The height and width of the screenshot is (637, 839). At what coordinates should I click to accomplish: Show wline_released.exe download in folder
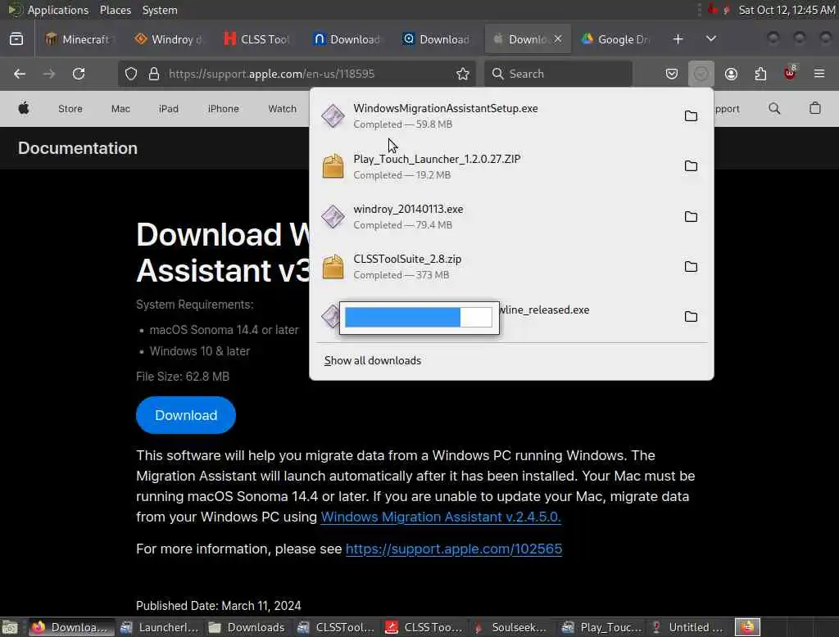pyautogui.click(x=691, y=317)
